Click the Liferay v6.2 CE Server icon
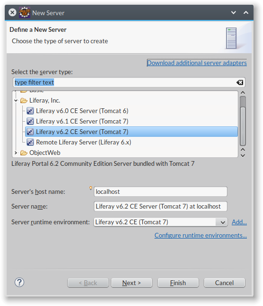263x306 pixels. click(30, 132)
